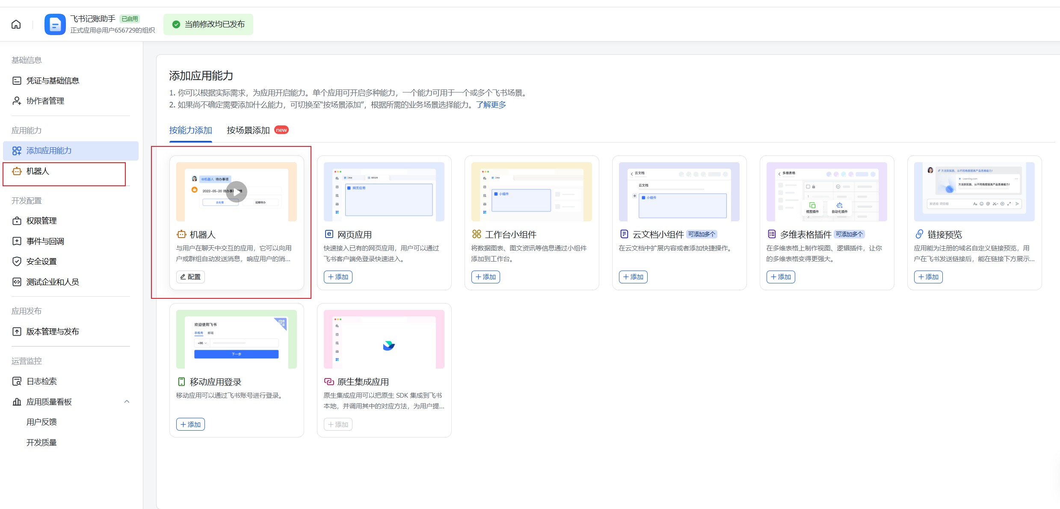Image resolution: width=1060 pixels, height=509 pixels.
Task: Open 测试企业和人员 in the sidebar
Action: click(71, 282)
